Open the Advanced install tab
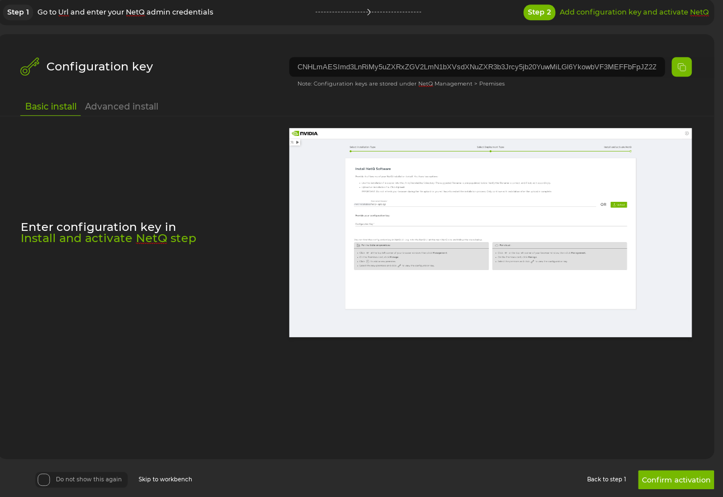Viewport: 723px width, 497px height. pyautogui.click(x=121, y=106)
